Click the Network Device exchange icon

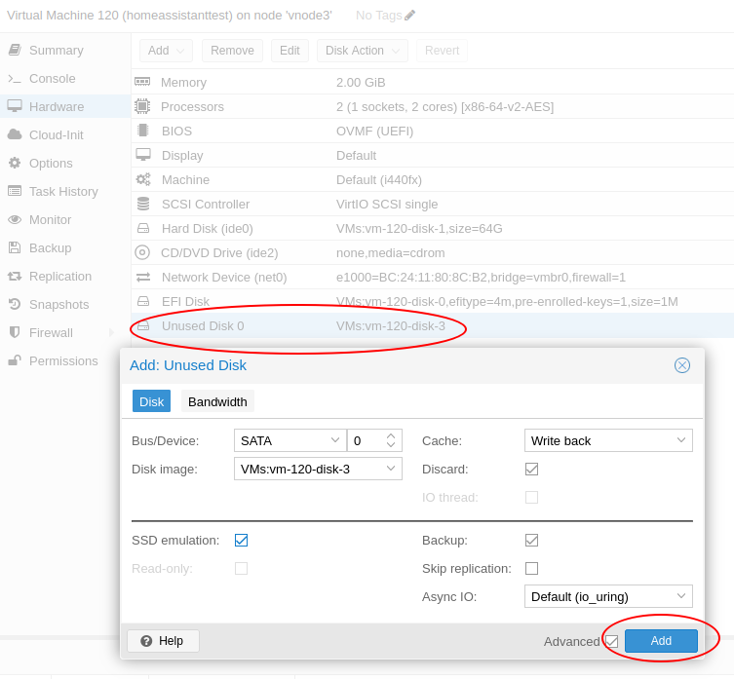click(142, 277)
